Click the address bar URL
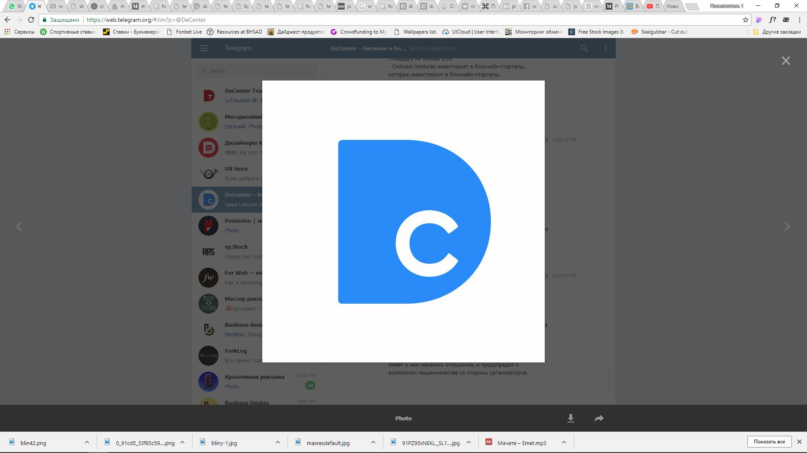807x453 pixels. [x=146, y=20]
